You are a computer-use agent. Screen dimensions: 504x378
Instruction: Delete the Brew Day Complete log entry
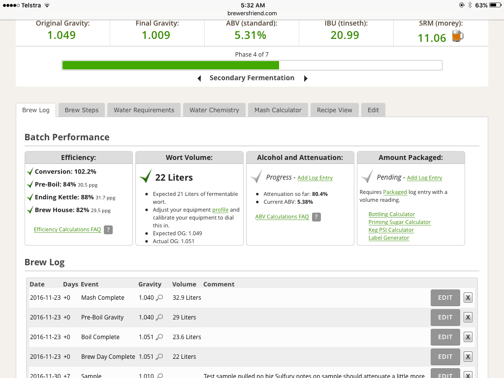click(x=468, y=356)
